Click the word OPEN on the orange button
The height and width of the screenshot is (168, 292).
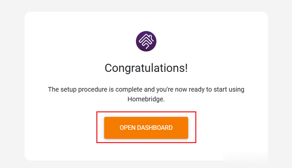click(127, 127)
